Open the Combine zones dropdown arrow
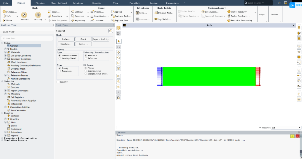The height and width of the screenshot is (159, 302). tap(88, 12)
